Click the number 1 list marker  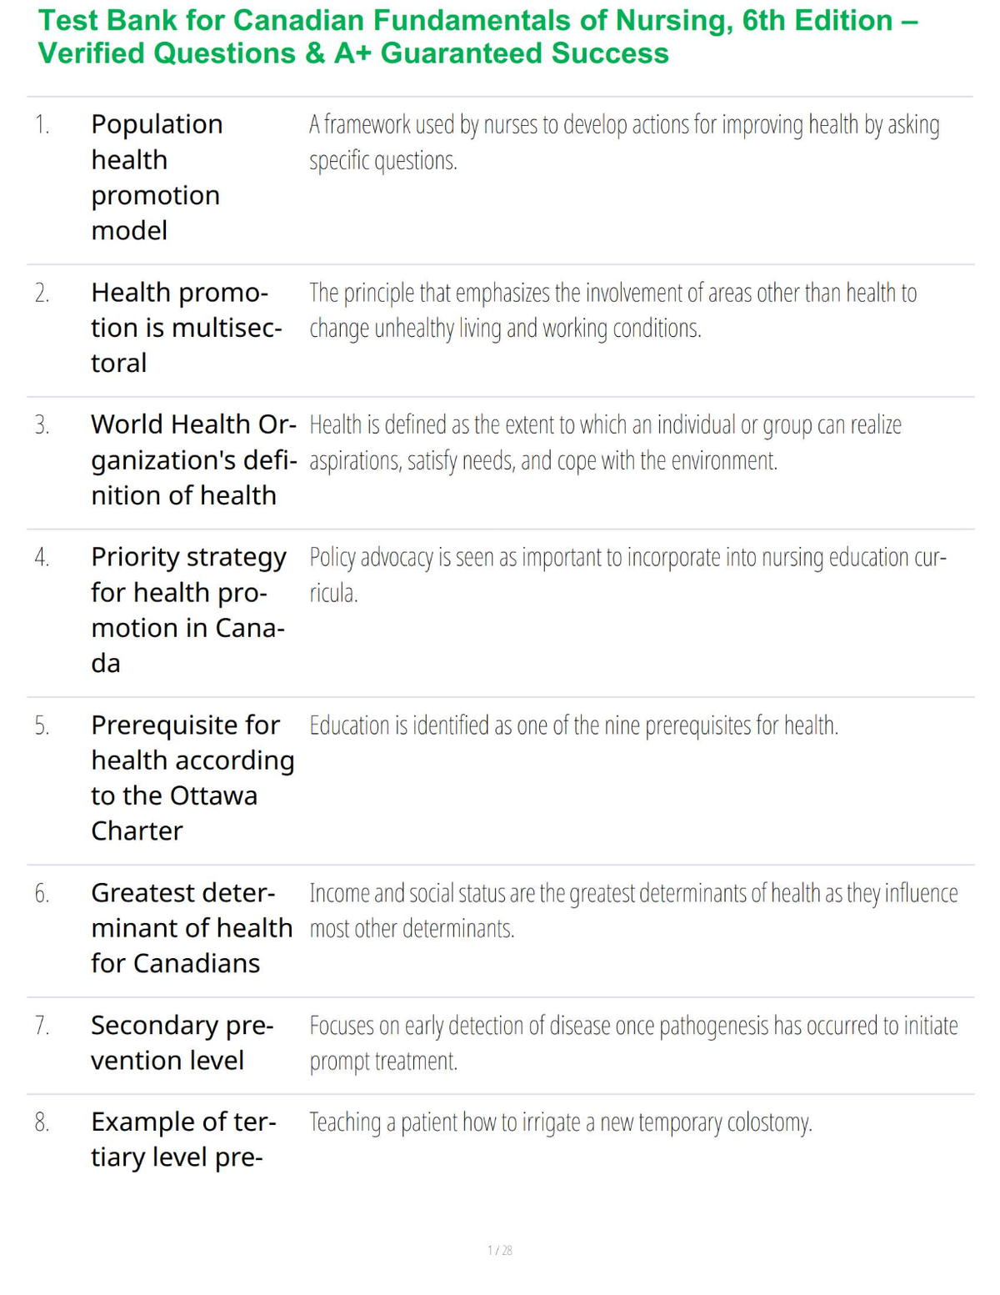coord(42,125)
